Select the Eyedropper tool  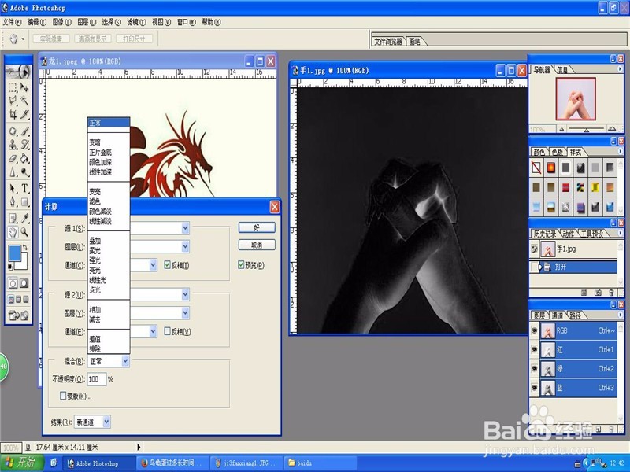(x=24, y=219)
